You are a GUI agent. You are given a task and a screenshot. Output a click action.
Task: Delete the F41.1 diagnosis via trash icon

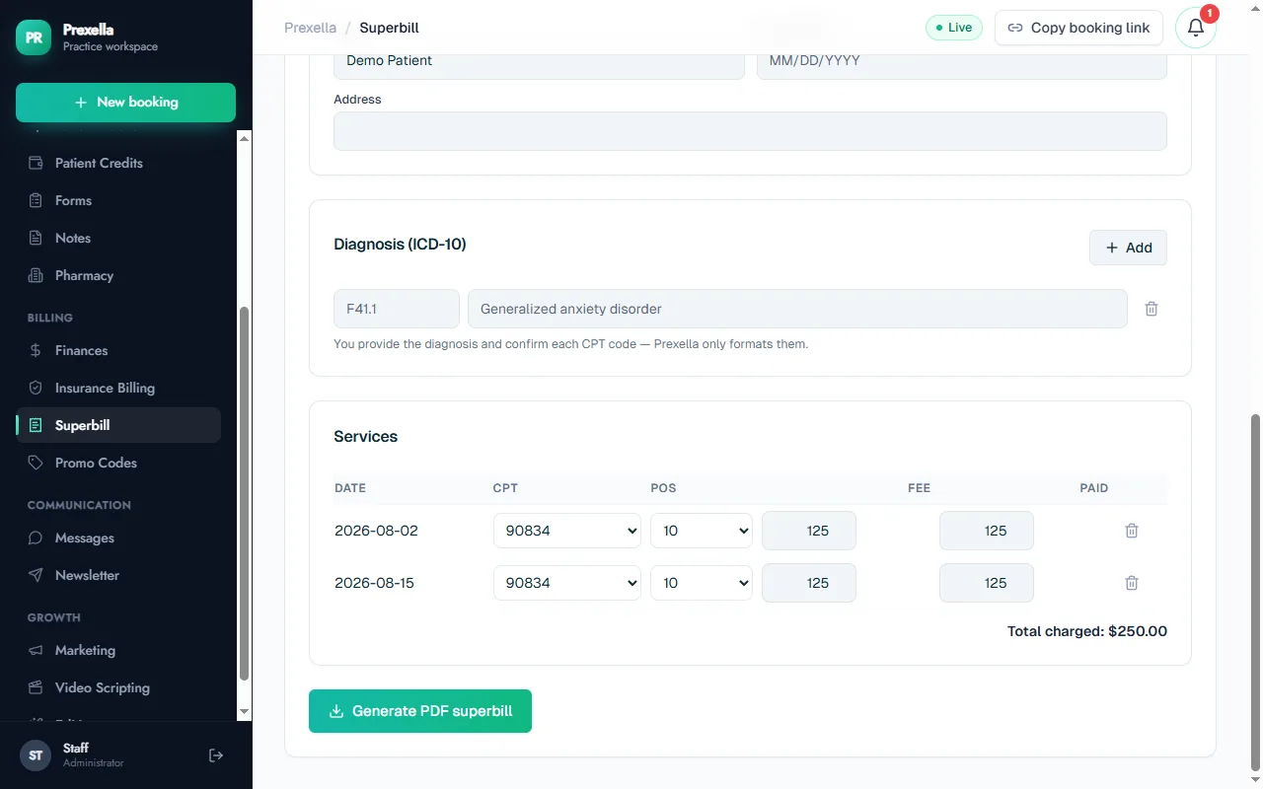tap(1152, 309)
